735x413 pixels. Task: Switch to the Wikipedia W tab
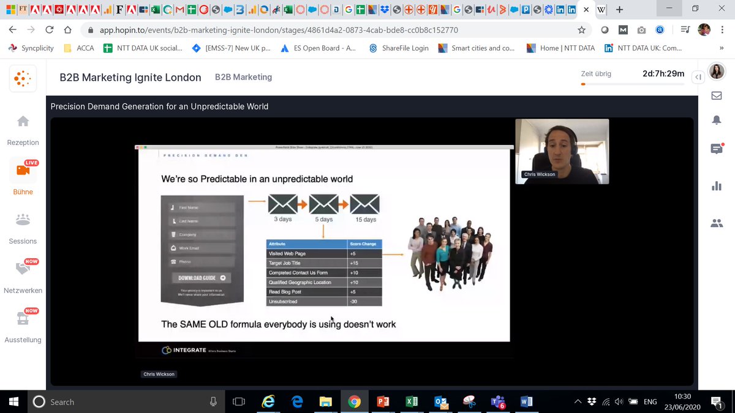(601, 10)
